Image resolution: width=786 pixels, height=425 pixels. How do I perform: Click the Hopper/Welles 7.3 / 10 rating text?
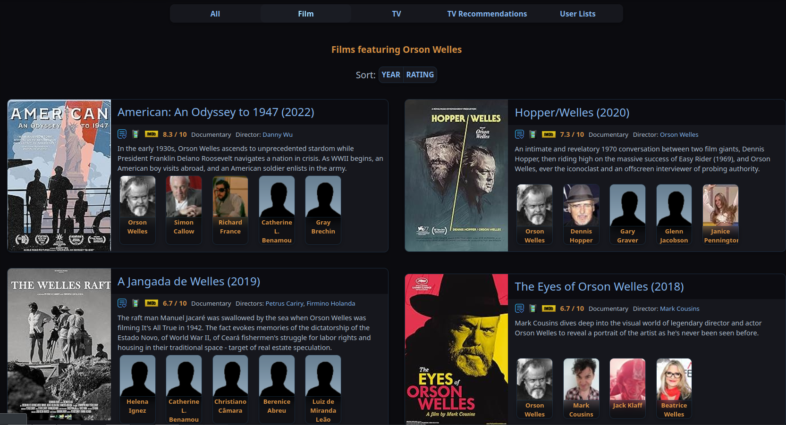(x=572, y=134)
